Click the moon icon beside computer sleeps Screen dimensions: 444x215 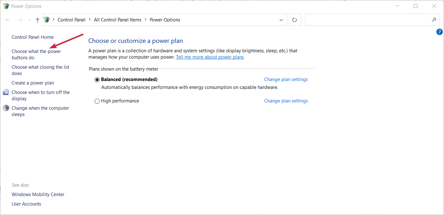[x=6, y=108]
